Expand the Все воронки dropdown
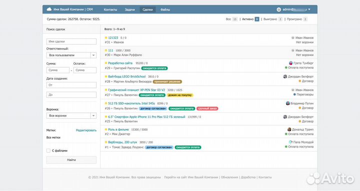Image resolution: width=360 pixels, height=191 pixels. (71, 116)
